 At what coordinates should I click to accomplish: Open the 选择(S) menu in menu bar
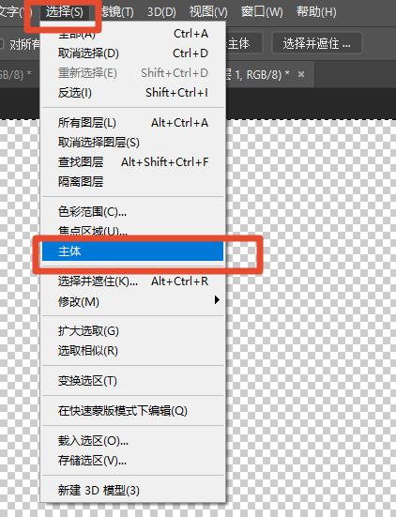[x=65, y=12]
